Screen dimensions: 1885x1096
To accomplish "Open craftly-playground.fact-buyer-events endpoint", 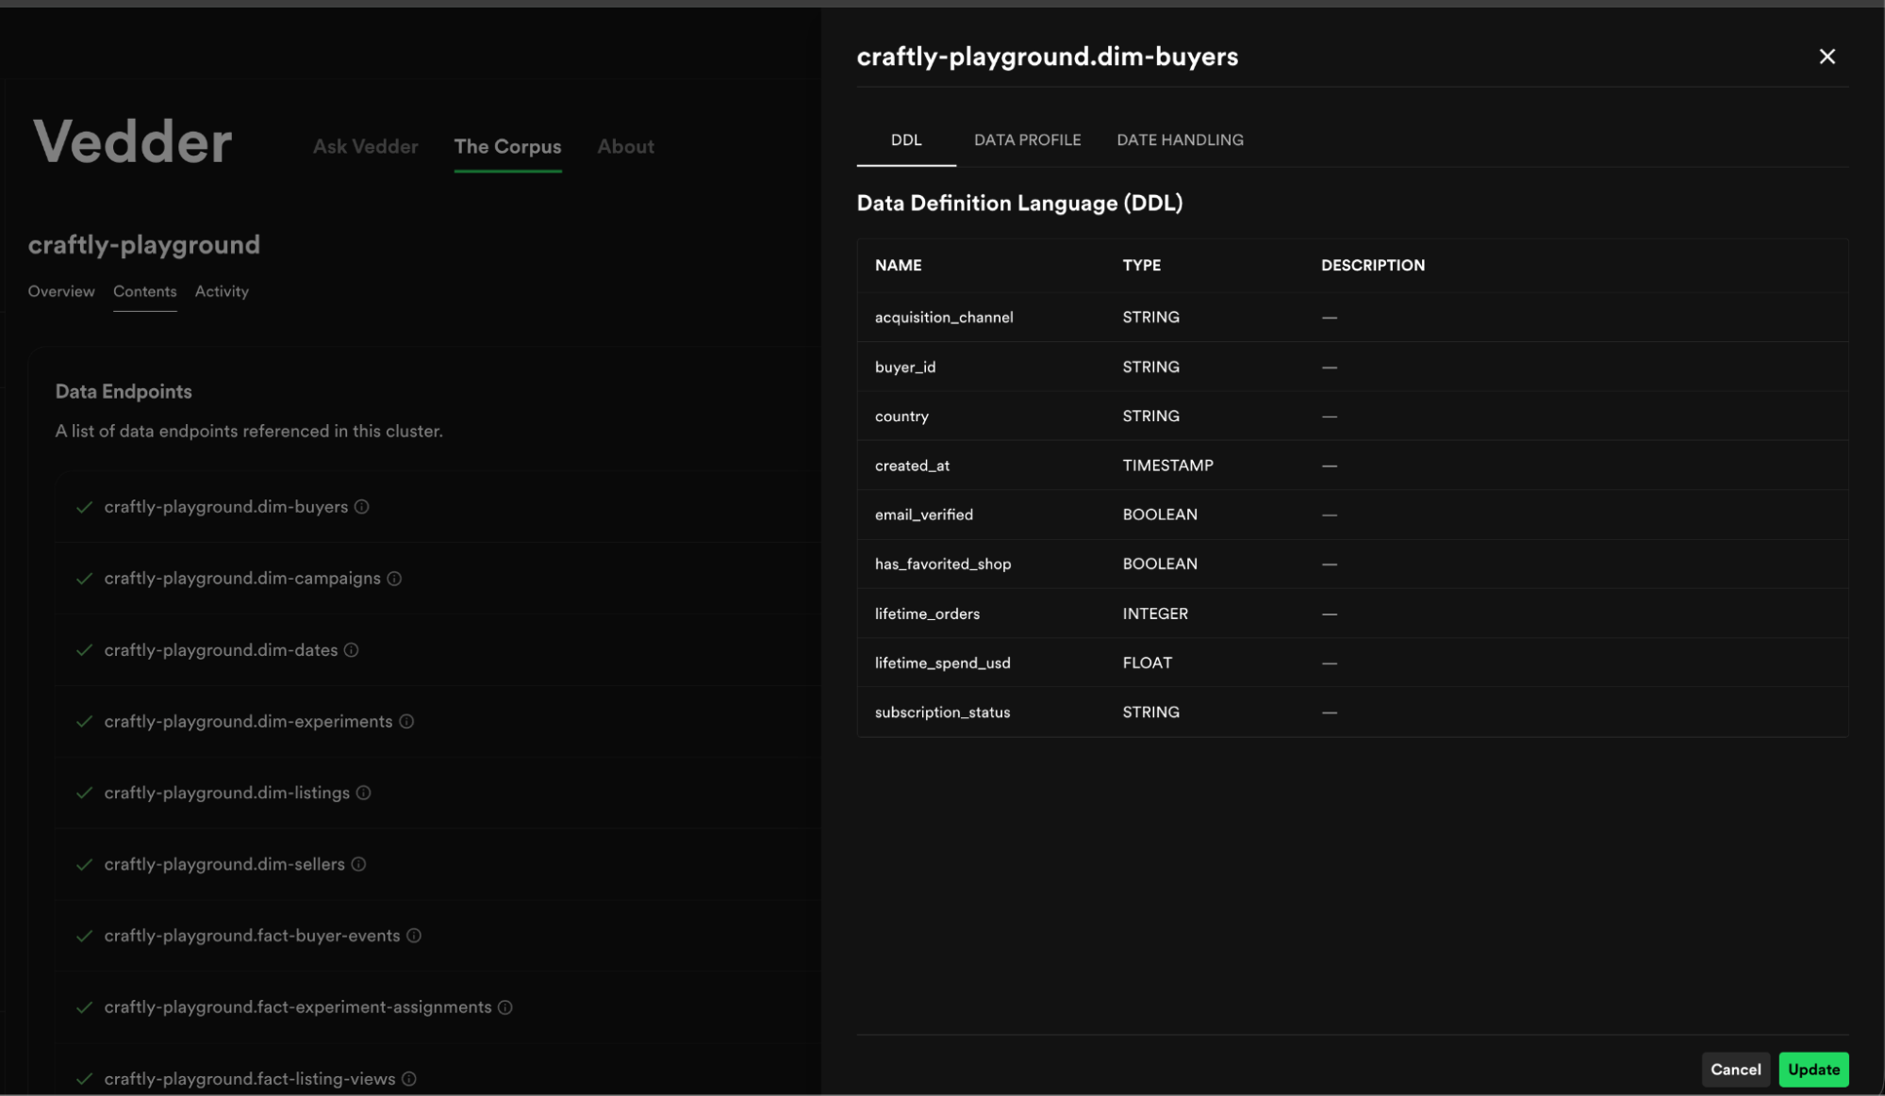I will (252, 936).
